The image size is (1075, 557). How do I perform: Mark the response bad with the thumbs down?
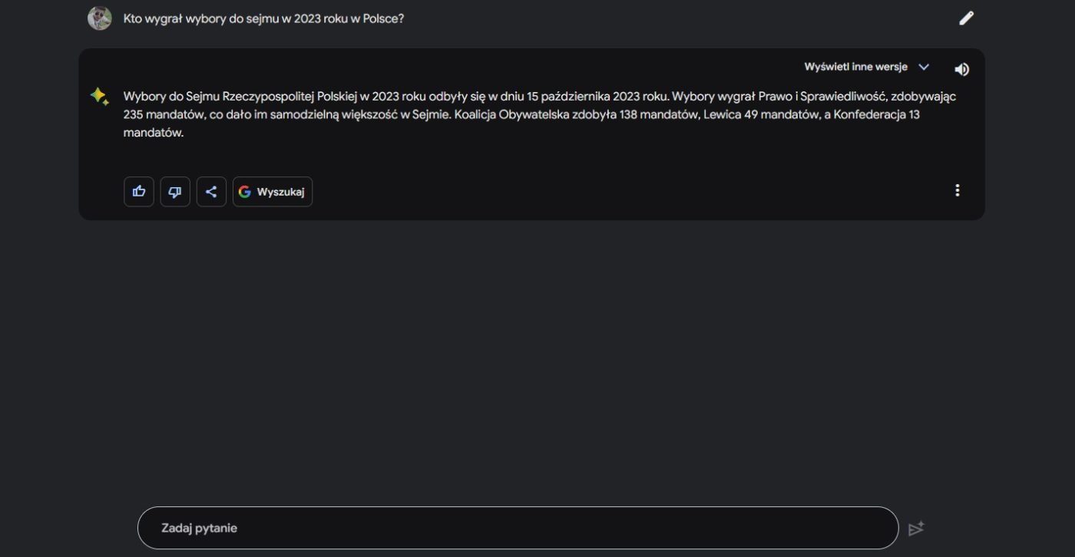click(x=175, y=192)
